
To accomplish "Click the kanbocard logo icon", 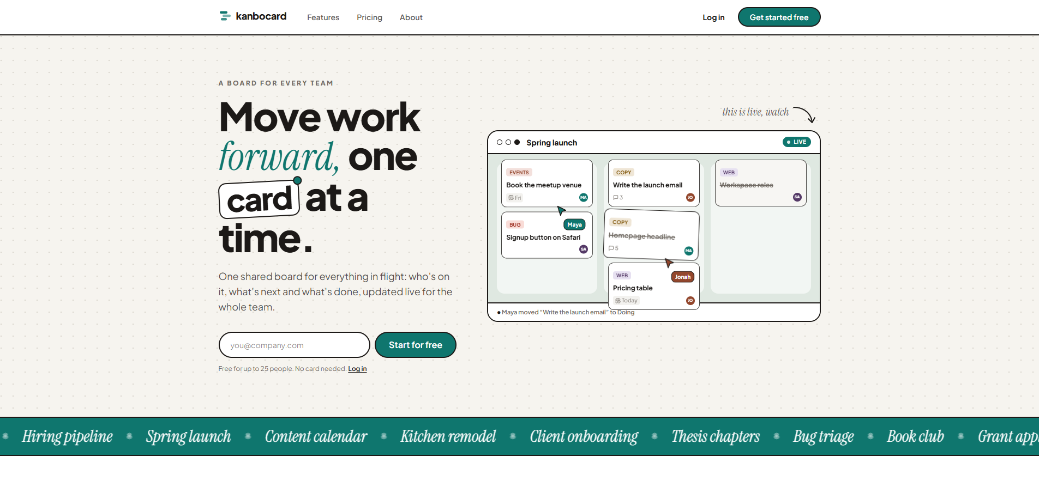I will pos(225,16).
